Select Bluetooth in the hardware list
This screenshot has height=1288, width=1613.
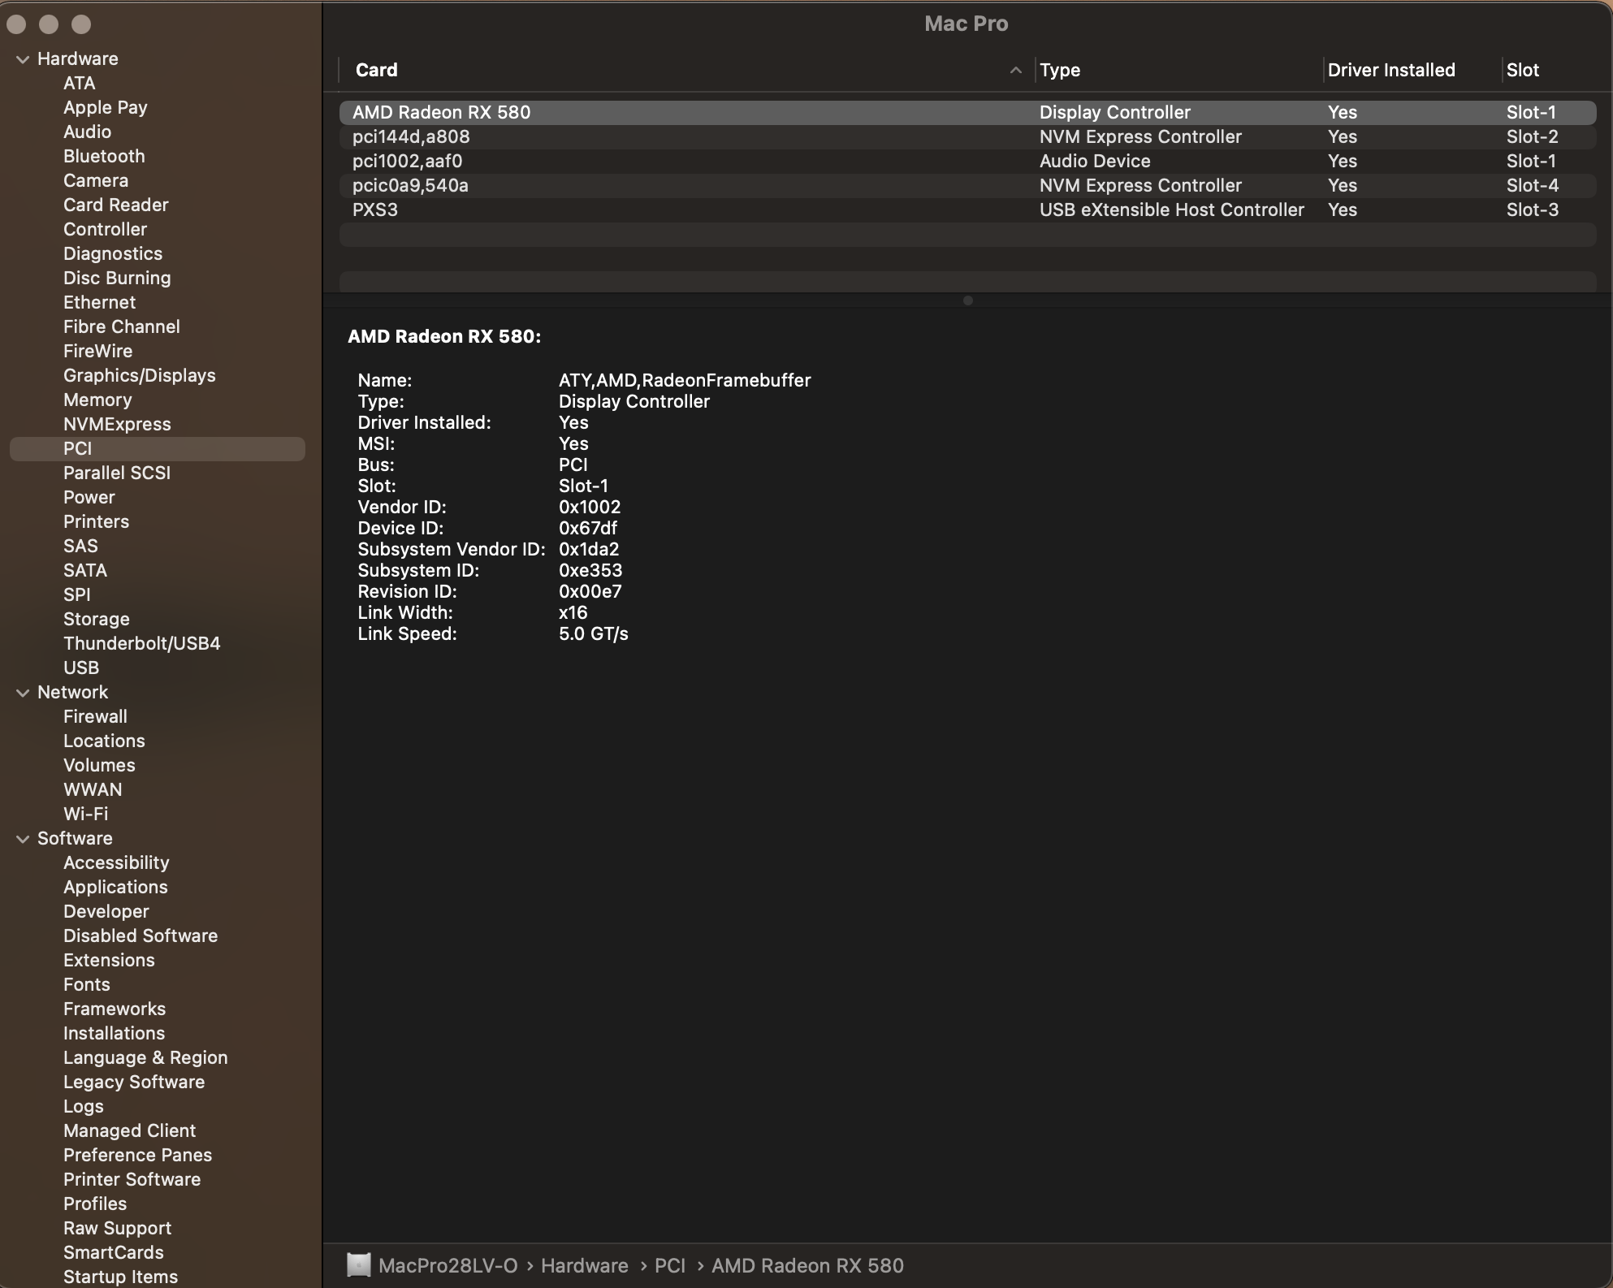click(104, 156)
